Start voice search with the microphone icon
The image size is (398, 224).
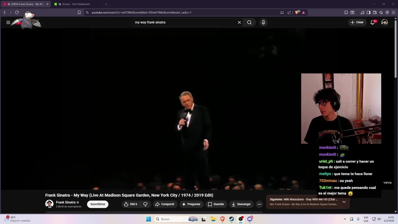coord(263,22)
